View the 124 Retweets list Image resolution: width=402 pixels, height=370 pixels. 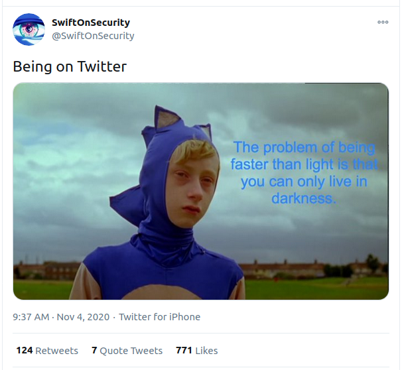47,350
